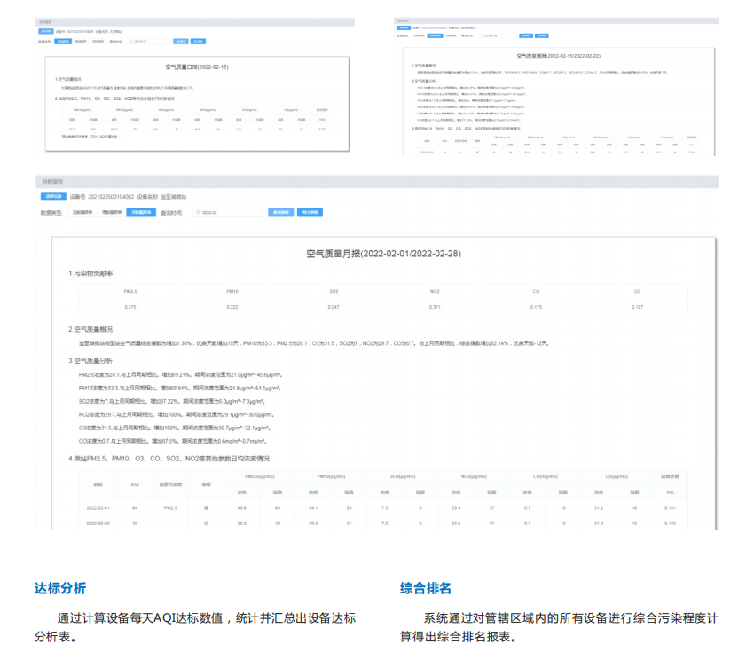Select highlighted weekly tab in weekly report screenshot
Viewport: 754px width, 660px height.
pyautogui.click(x=436, y=35)
